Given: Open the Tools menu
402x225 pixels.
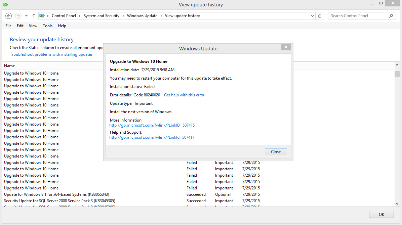Looking at the screenshot, I should (47, 26).
